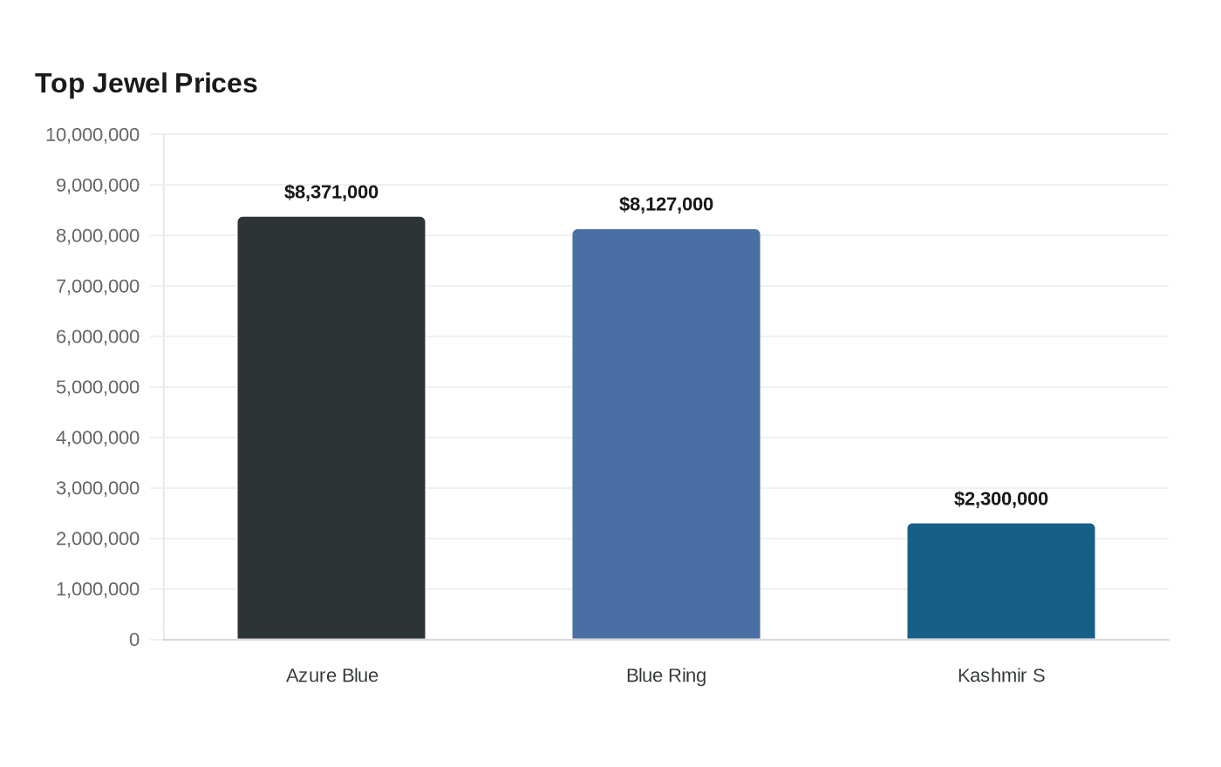Click the Azure Blue bar

tap(331, 428)
